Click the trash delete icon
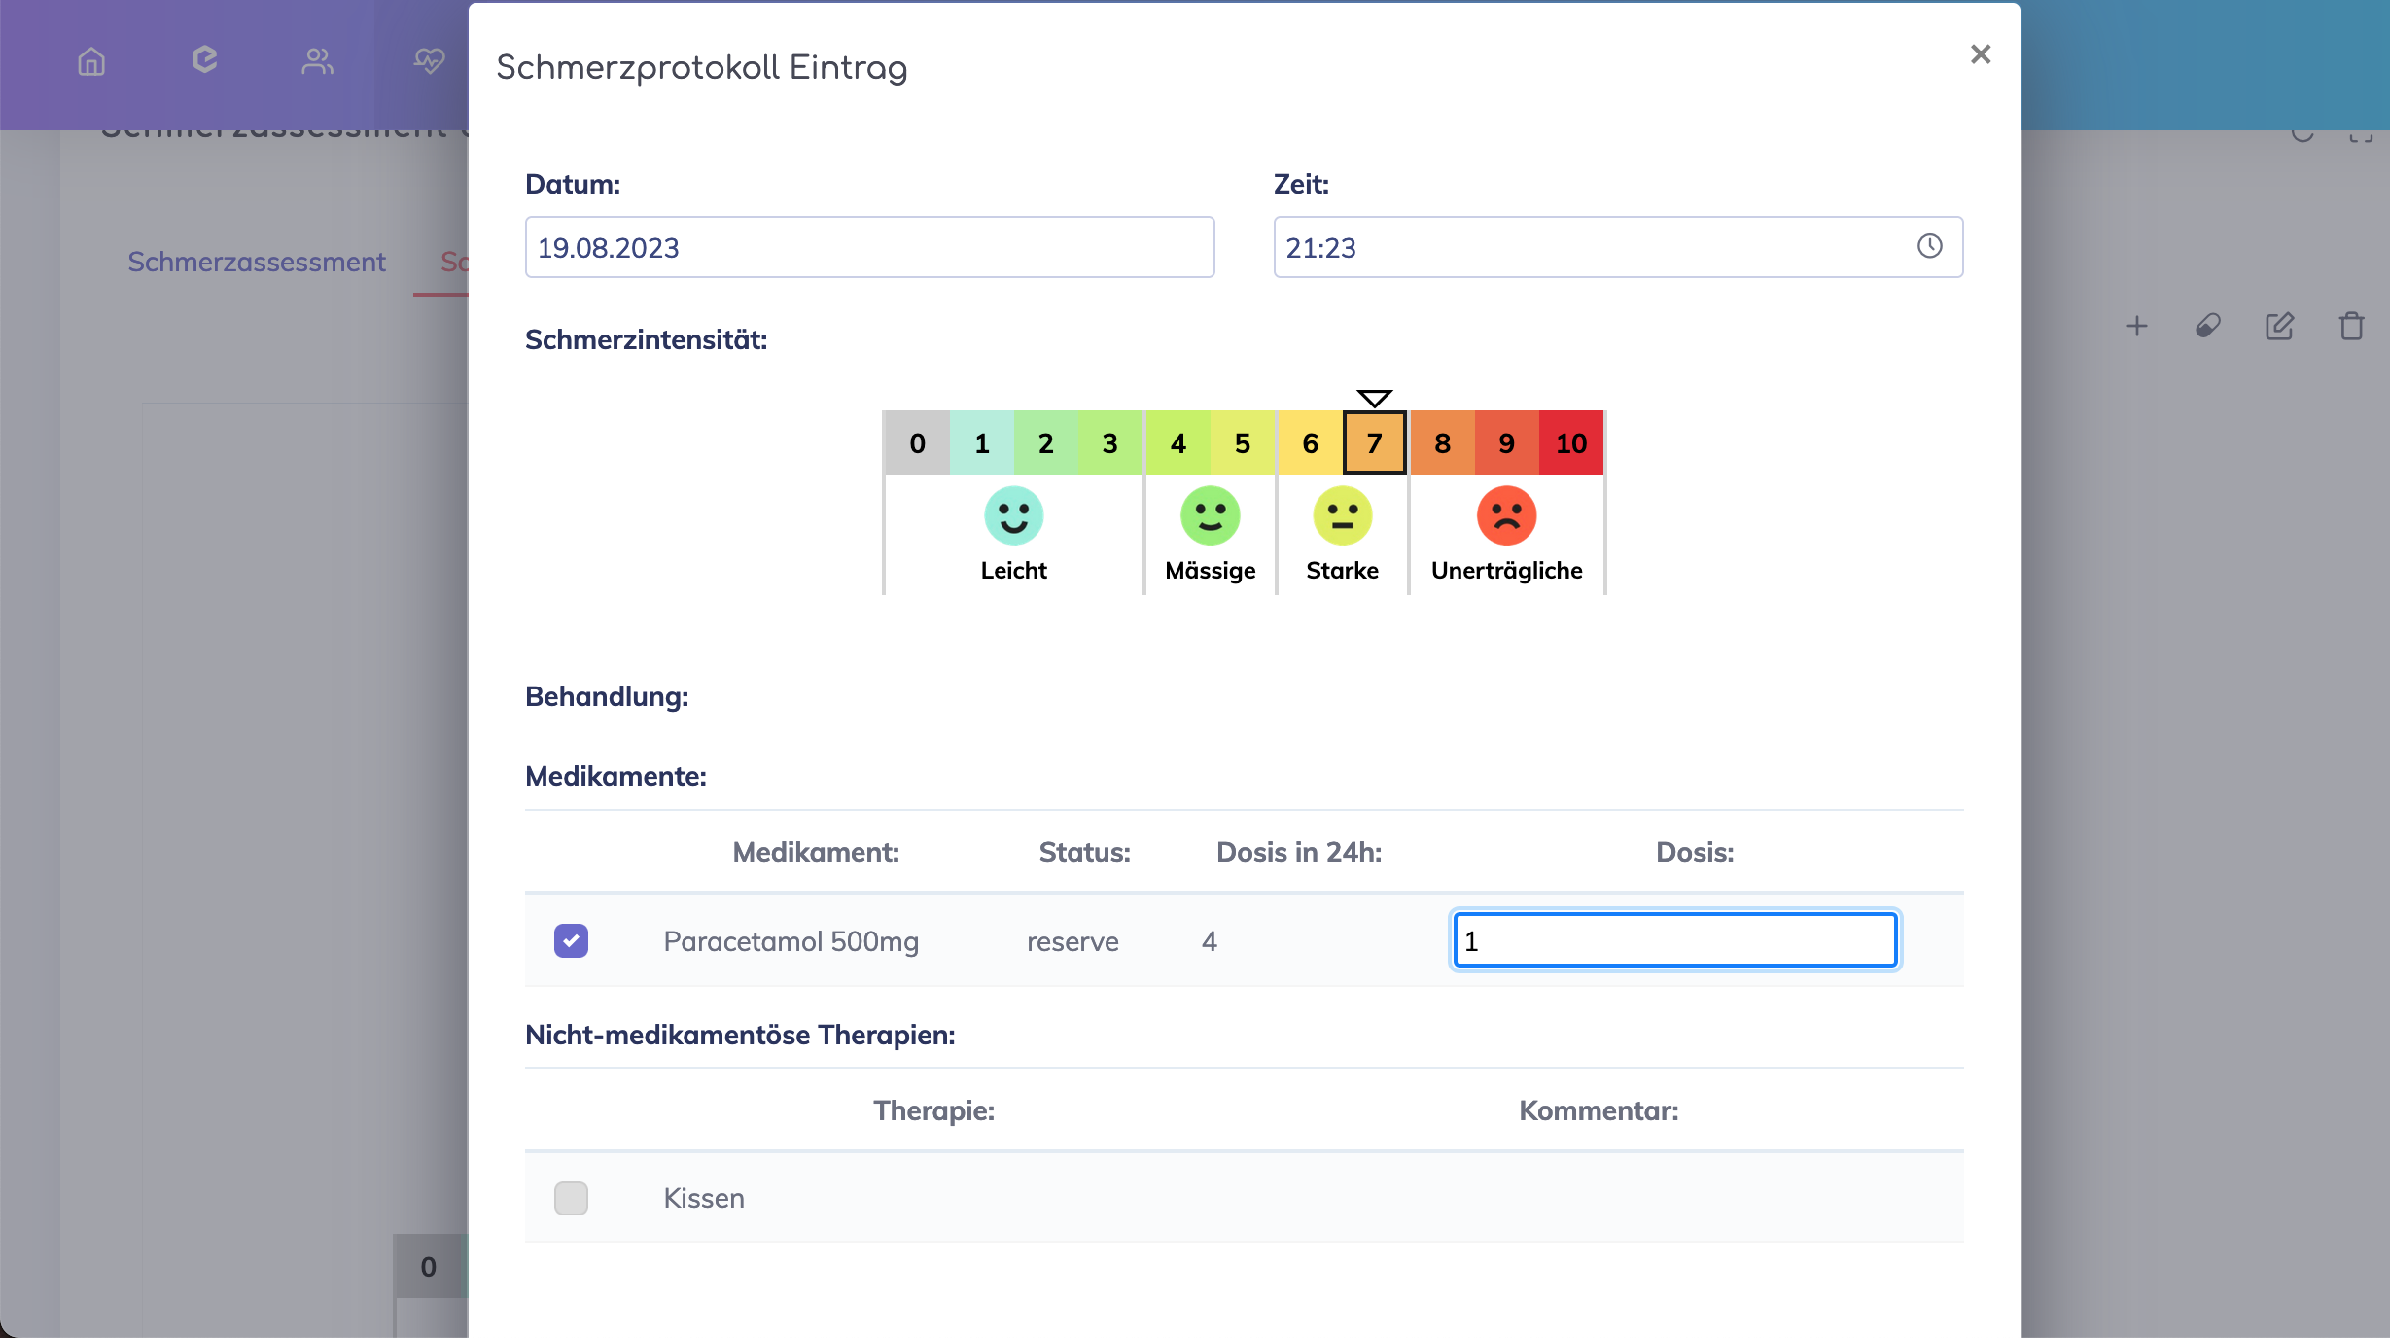The height and width of the screenshot is (1338, 2390). [x=2351, y=326]
